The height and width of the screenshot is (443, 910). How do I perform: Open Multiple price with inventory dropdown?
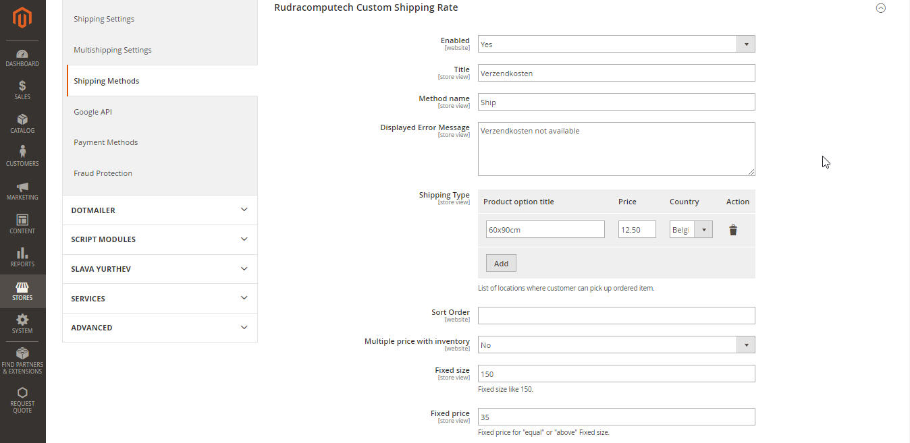click(x=616, y=345)
